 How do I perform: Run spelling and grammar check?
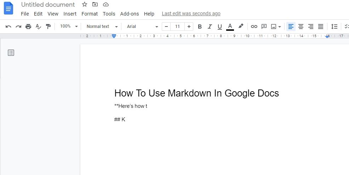click(38, 27)
